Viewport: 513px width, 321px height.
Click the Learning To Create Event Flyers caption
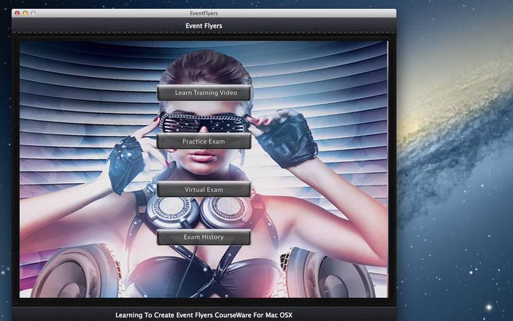click(x=204, y=315)
